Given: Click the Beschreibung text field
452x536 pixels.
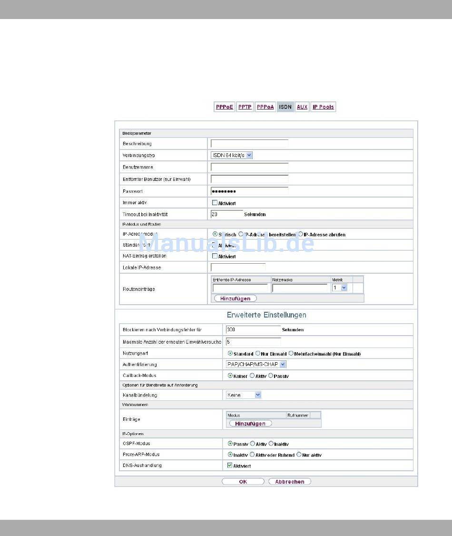Looking at the screenshot, I should click(x=249, y=144).
